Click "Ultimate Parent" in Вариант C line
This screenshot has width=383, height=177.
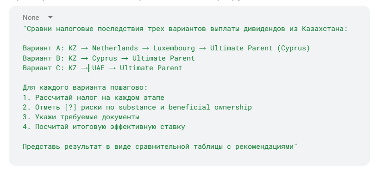(151, 68)
